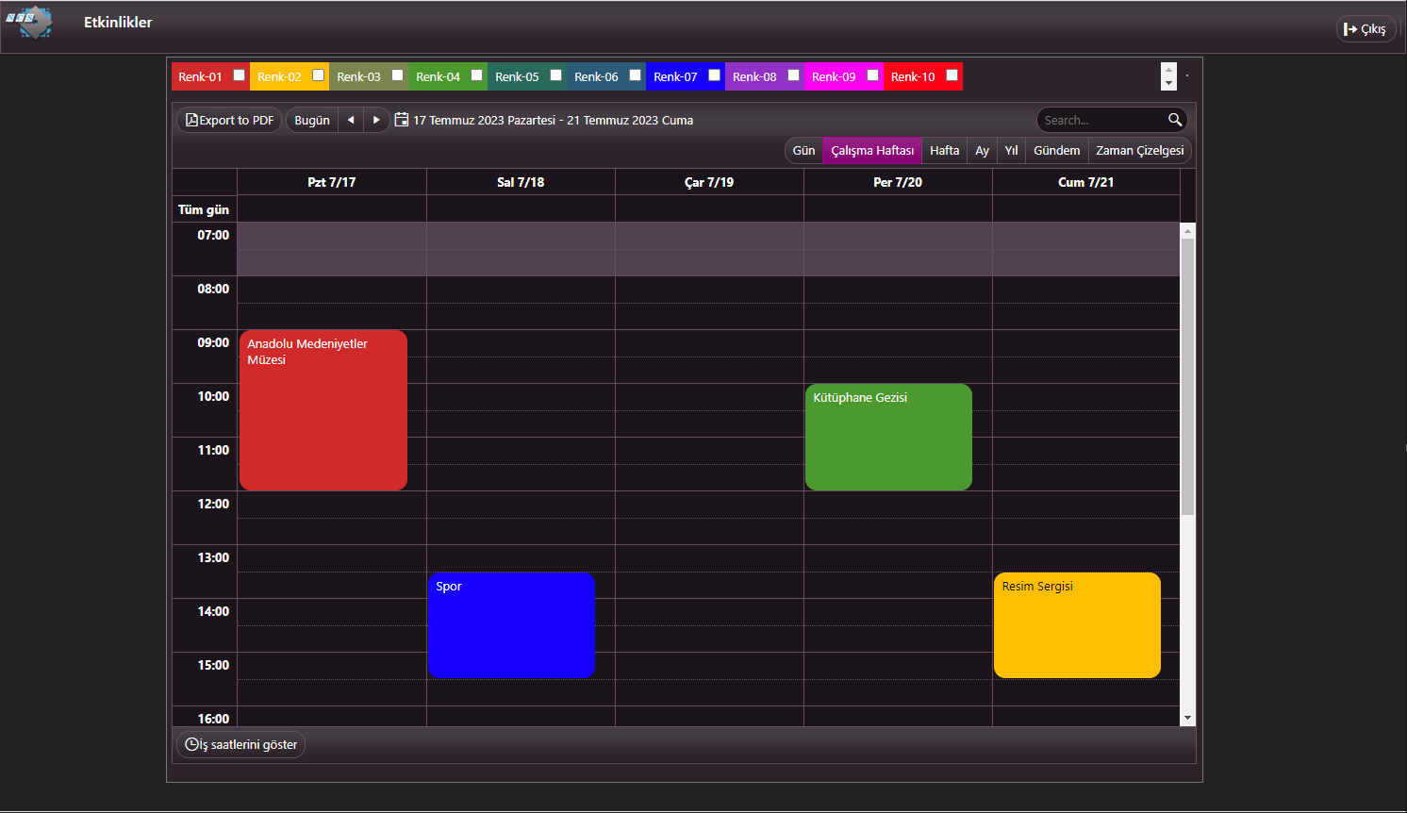Click the 07:00 time label
The image size is (1407, 813).
click(213, 235)
